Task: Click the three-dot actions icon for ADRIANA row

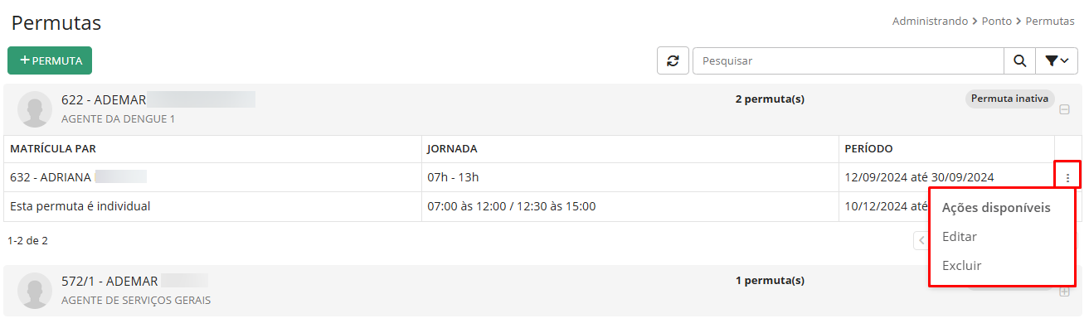Action: pyautogui.click(x=1067, y=177)
